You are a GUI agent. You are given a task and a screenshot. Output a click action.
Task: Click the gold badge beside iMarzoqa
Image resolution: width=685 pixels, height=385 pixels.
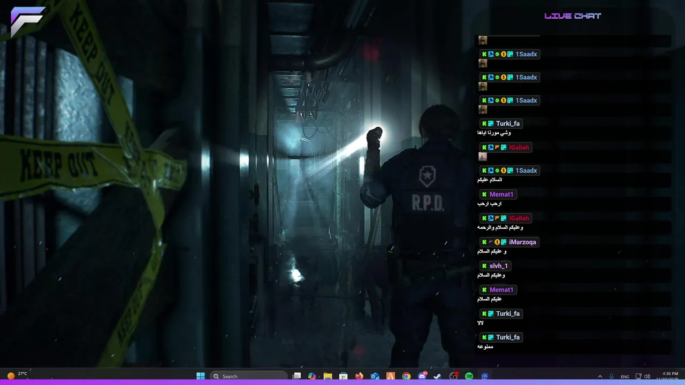click(497, 242)
